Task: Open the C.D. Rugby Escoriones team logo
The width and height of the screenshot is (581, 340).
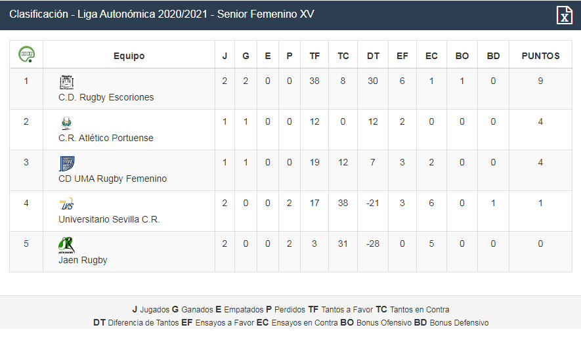Action: coord(67,82)
